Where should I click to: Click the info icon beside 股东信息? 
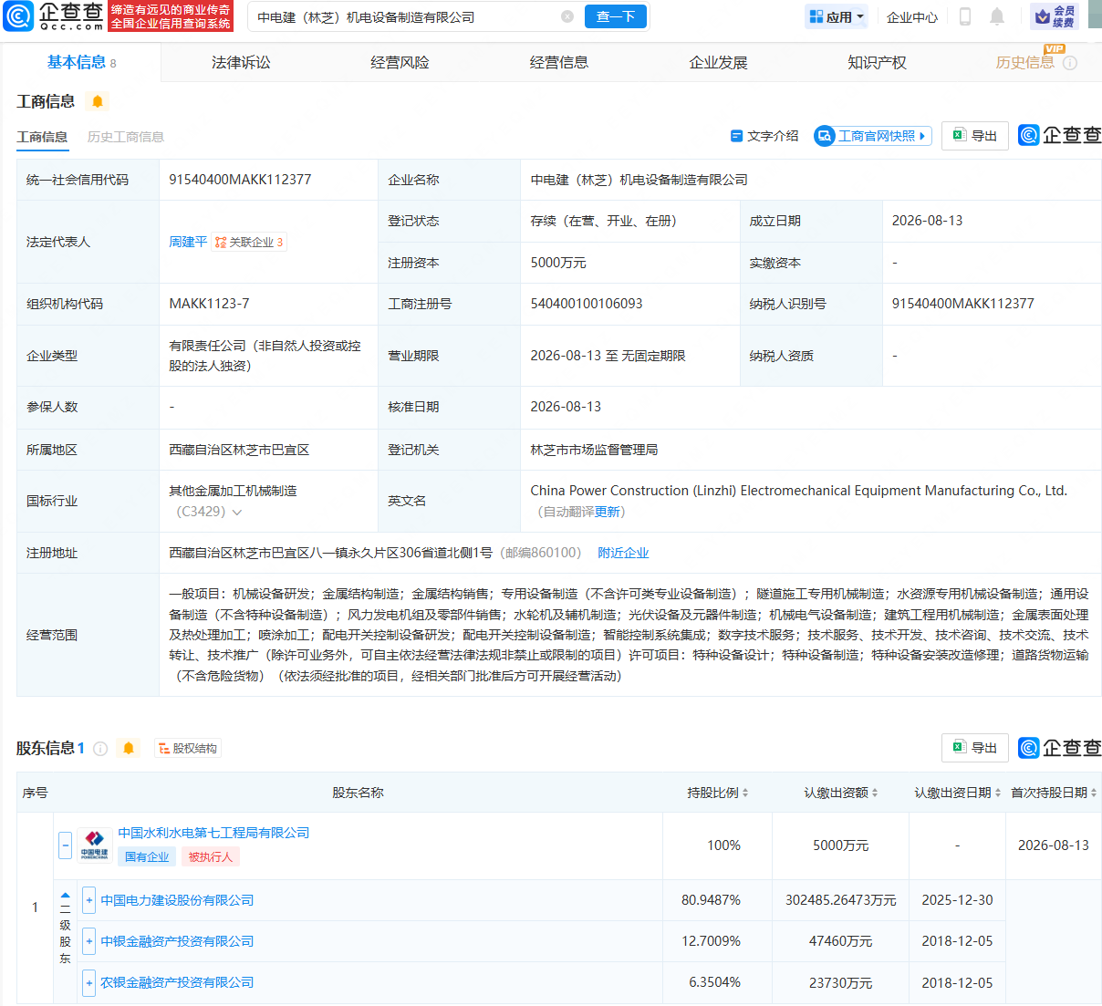(x=100, y=749)
